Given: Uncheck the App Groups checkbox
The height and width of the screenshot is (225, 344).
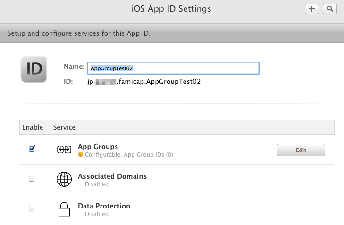Looking at the screenshot, I should [32, 149].
